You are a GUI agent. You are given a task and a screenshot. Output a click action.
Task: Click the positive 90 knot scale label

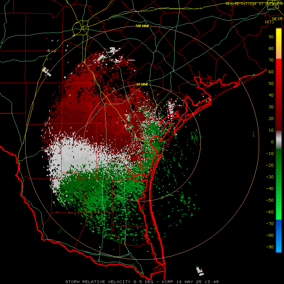[x=271, y=37]
